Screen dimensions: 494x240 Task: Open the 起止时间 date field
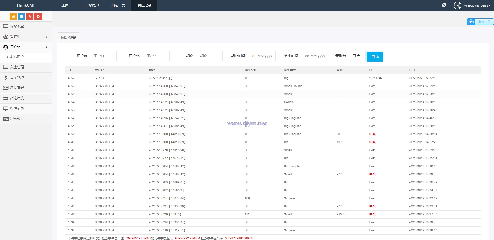(262, 56)
